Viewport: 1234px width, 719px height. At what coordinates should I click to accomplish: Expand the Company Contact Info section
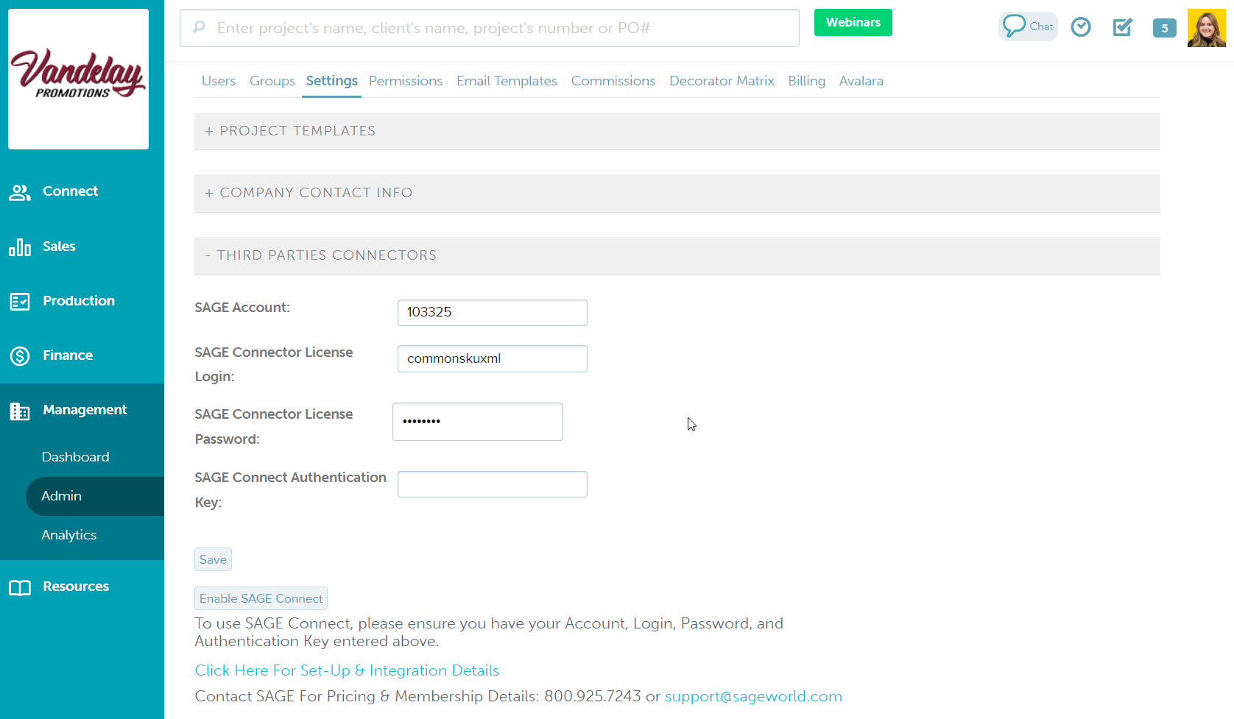point(315,193)
